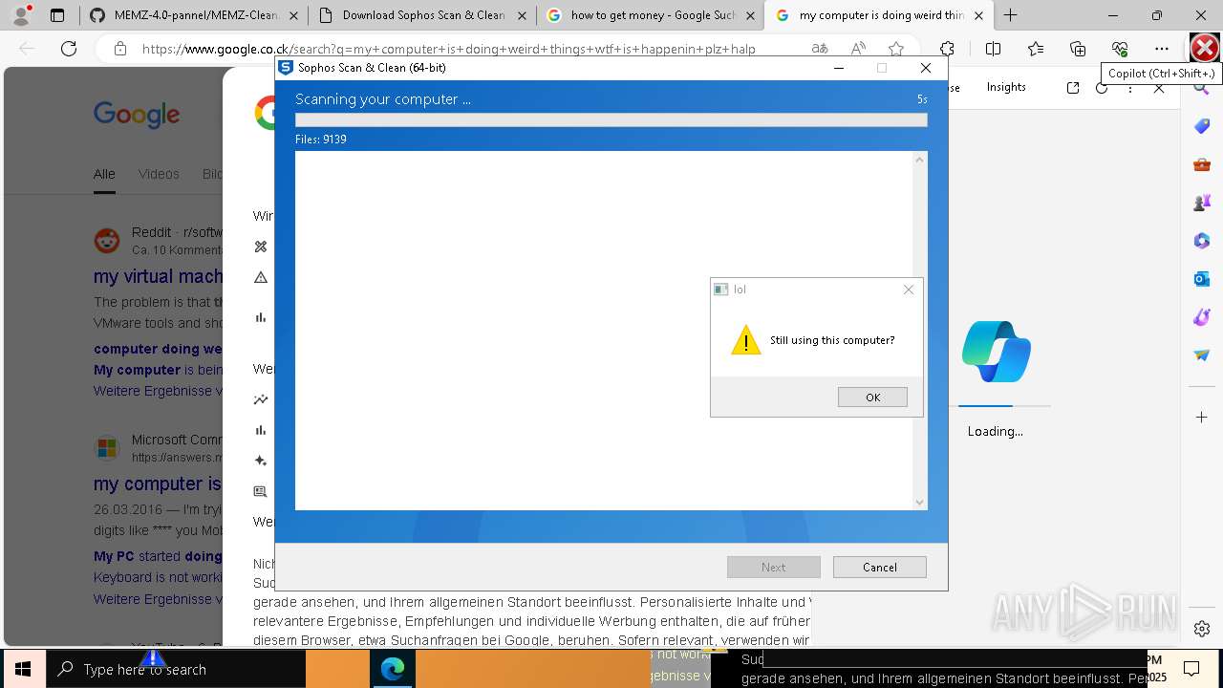Image resolution: width=1223 pixels, height=688 pixels.
Task: Select the Alle search filter tab
Action: (104, 174)
